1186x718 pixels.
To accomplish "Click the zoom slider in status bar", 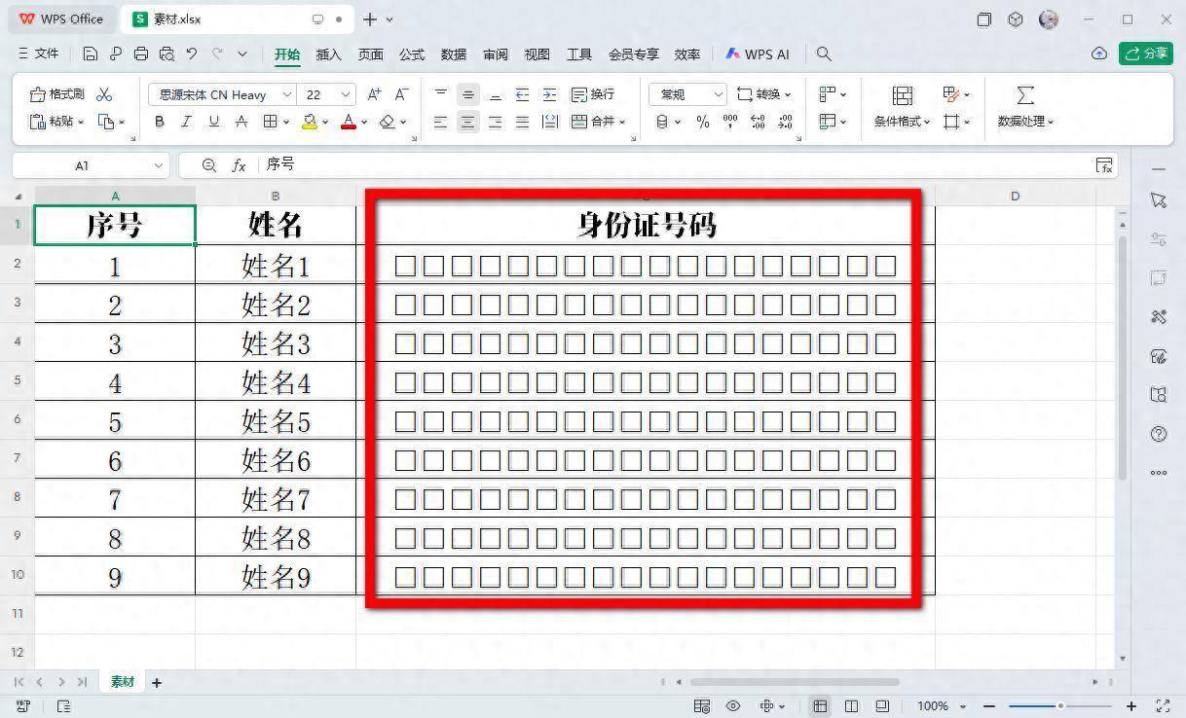I will 1059,705.
